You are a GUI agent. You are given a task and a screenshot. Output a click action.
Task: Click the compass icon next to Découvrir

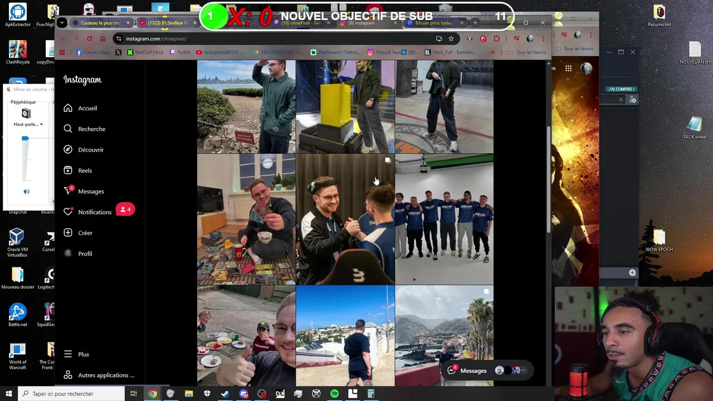tap(68, 149)
